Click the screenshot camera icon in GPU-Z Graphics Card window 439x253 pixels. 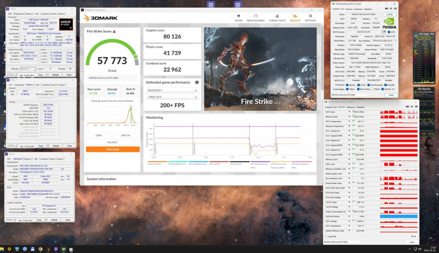pos(386,9)
